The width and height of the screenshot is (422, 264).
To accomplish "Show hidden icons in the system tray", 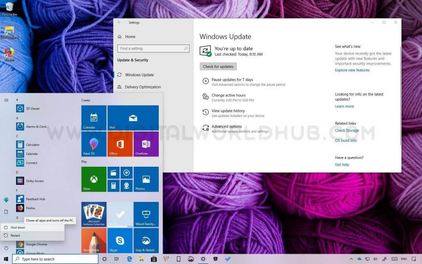I will pyautogui.click(x=352, y=259).
